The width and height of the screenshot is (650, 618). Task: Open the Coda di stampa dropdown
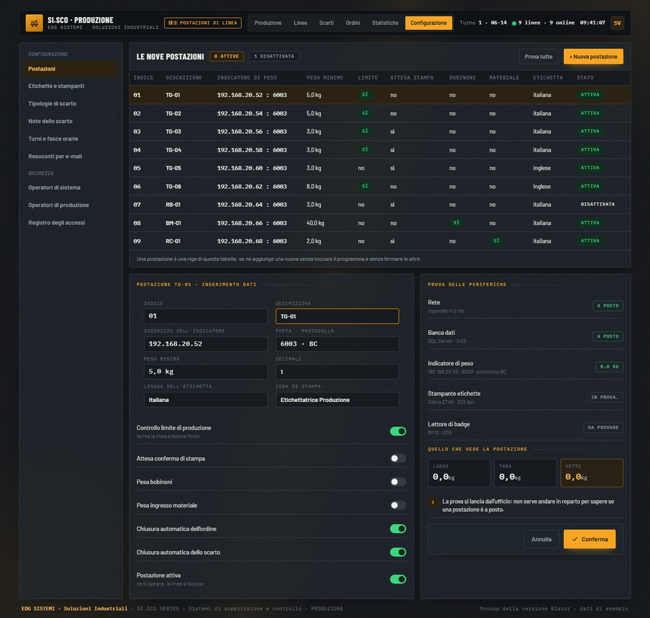pyautogui.click(x=337, y=400)
